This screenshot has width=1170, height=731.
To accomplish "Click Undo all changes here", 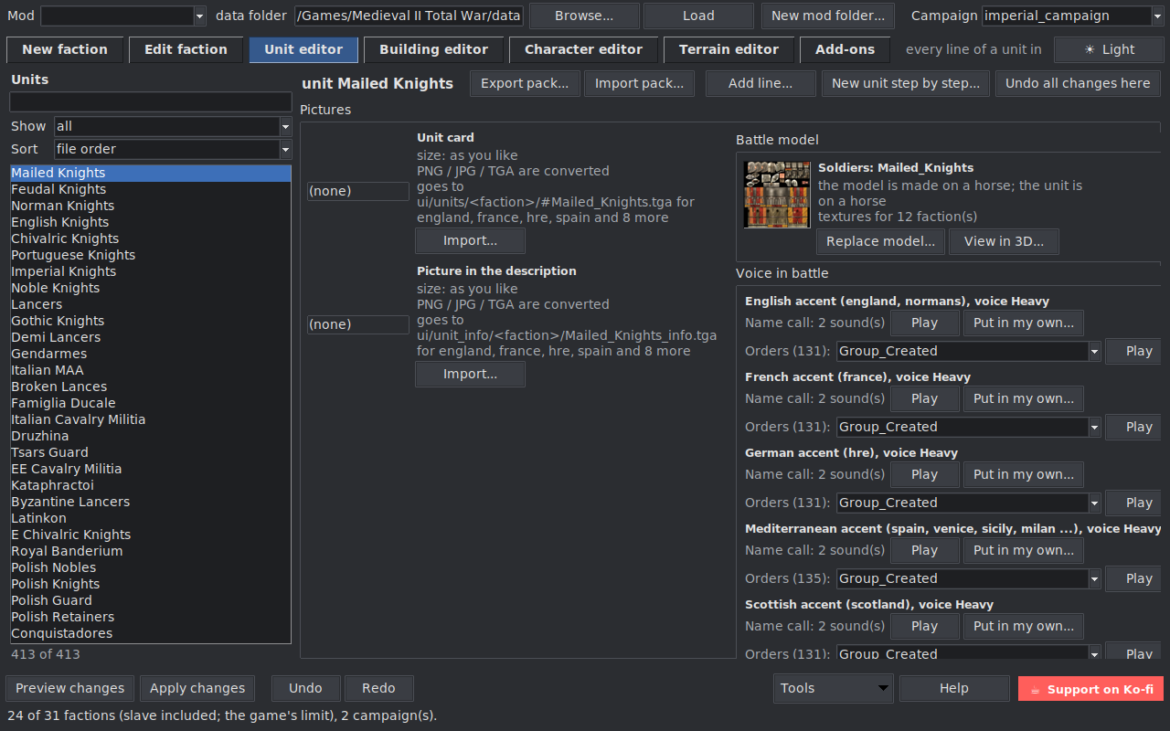I will pyautogui.click(x=1078, y=83).
